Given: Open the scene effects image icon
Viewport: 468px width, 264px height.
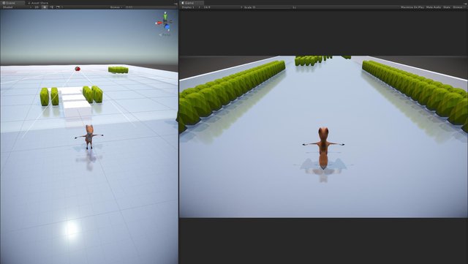Looking at the screenshot, I should click(58, 7).
